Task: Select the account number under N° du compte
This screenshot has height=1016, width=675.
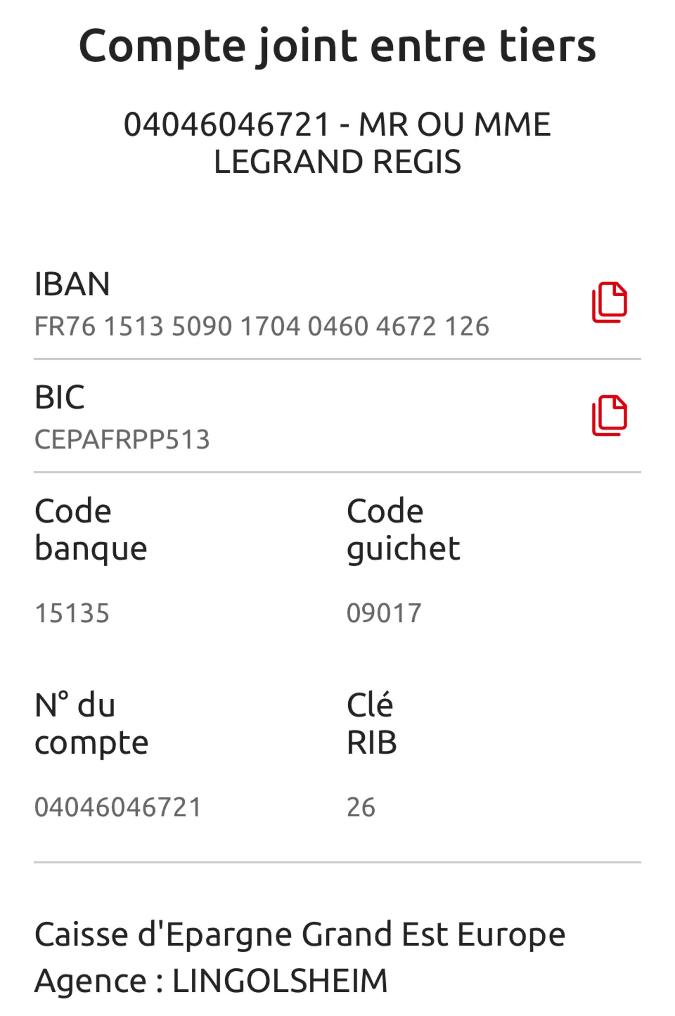Action: (x=118, y=807)
